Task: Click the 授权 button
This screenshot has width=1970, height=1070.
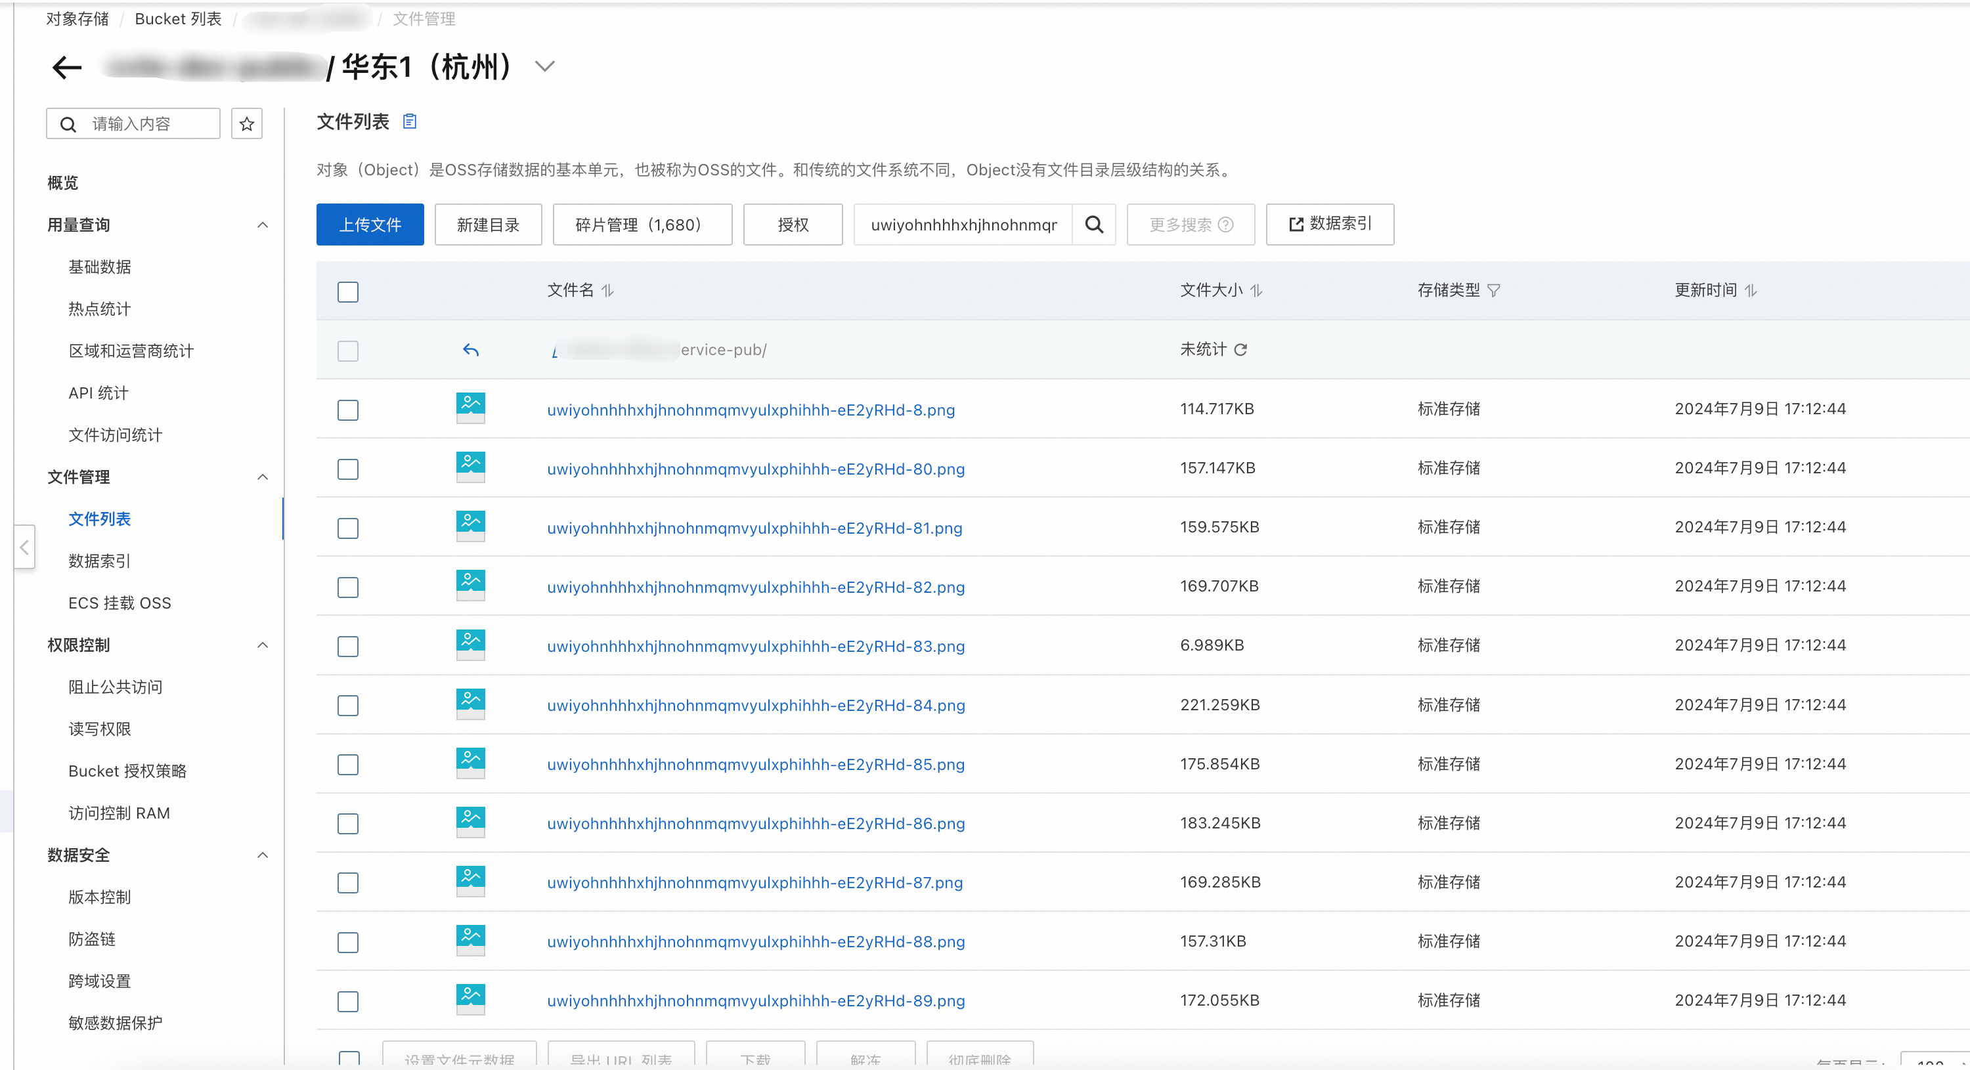Action: tap(793, 225)
